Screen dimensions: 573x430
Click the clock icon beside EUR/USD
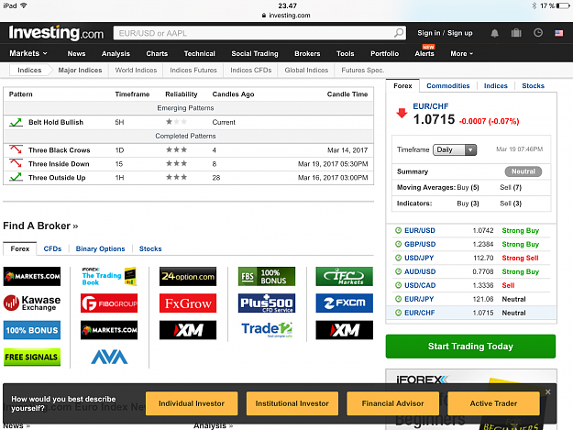pyautogui.click(x=398, y=230)
